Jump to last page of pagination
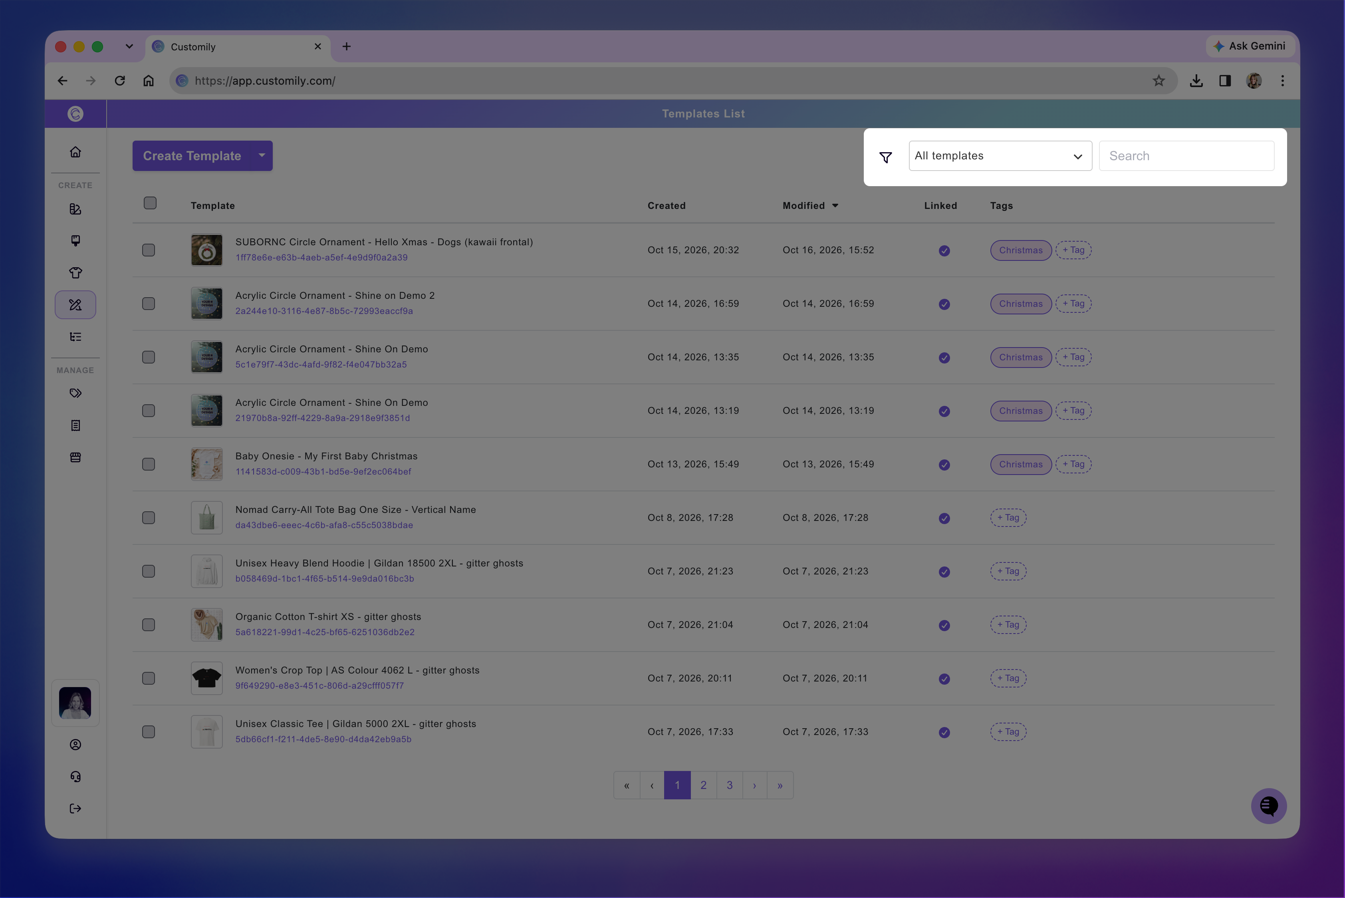This screenshot has width=1345, height=898. click(x=780, y=785)
